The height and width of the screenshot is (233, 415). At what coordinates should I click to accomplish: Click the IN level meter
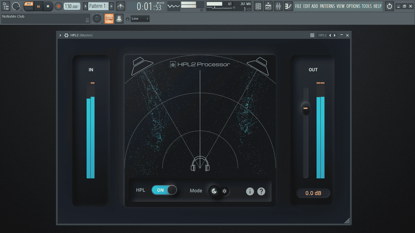(91, 130)
